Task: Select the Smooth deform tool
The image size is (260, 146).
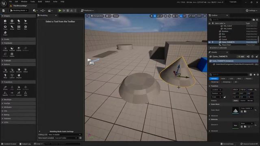Action: [x=19, y=70]
